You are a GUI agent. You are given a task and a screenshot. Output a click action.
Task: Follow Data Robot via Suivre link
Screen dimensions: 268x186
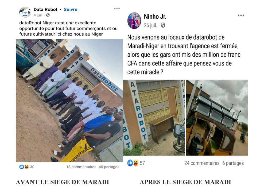[x=71, y=9]
